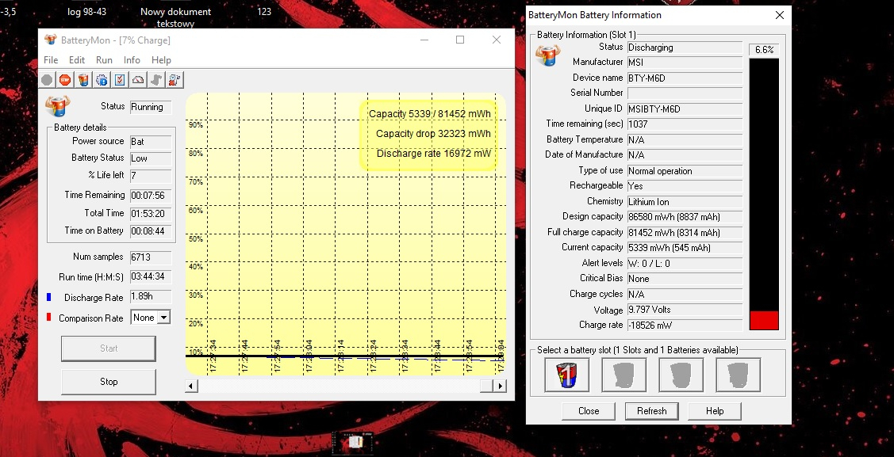894x457 pixels.
Task: Click graph scrollbar left arrow
Action: pyautogui.click(x=192, y=386)
